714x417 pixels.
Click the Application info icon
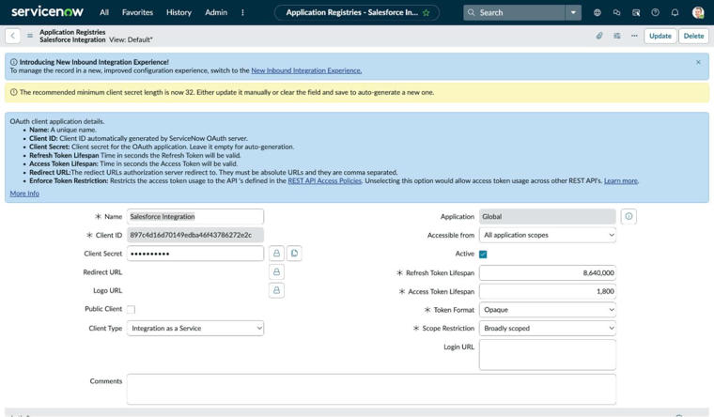pos(629,216)
